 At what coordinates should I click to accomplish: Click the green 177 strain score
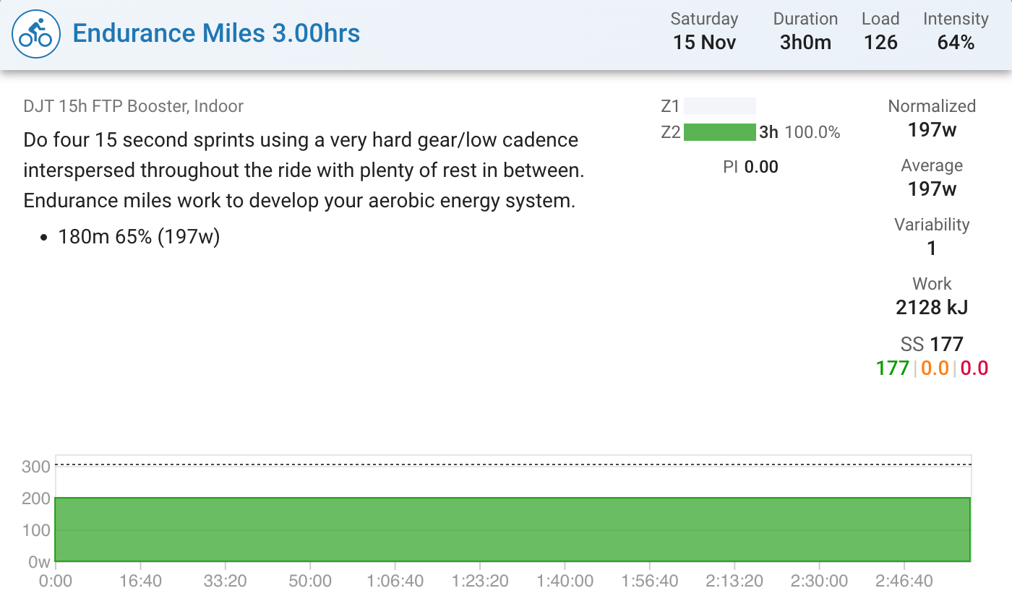pyautogui.click(x=892, y=368)
